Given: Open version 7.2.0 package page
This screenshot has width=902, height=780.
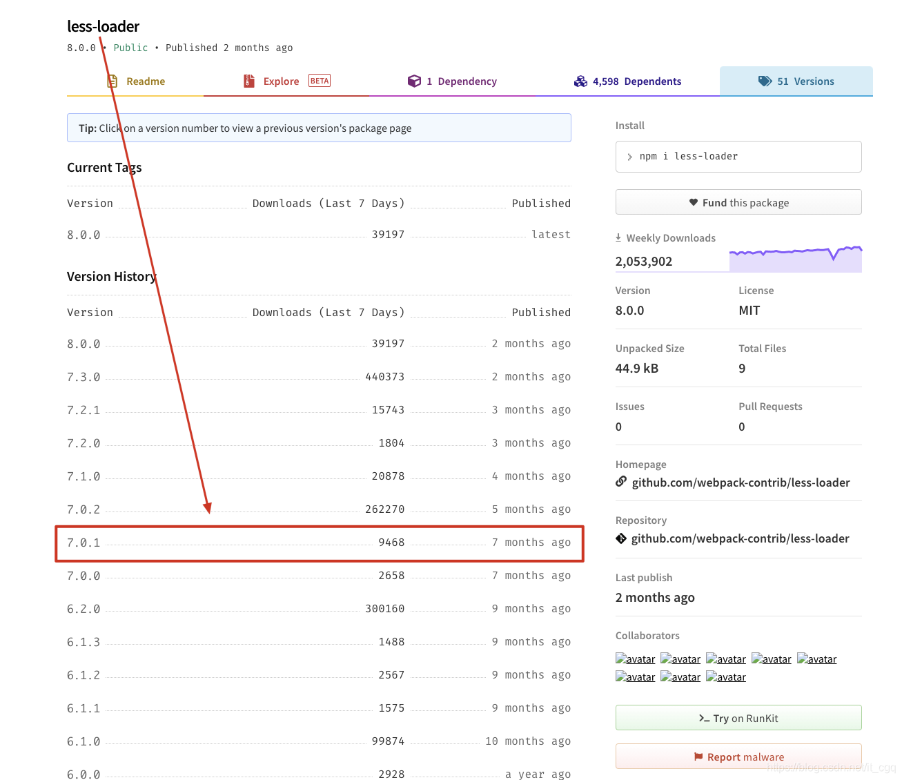Looking at the screenshot, I should coord(84,443).
